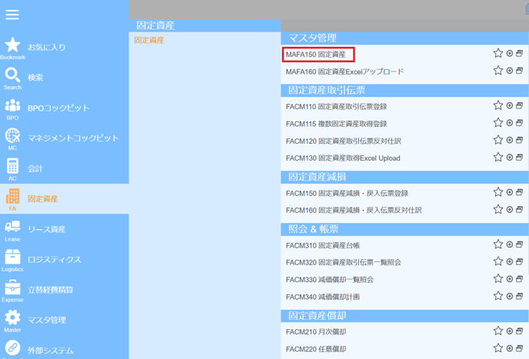This screenshot has height=359, width=529.
Task: Open FACM160 固定資産減損・戻入伝票反対仕訳
Action: [354, 210]
